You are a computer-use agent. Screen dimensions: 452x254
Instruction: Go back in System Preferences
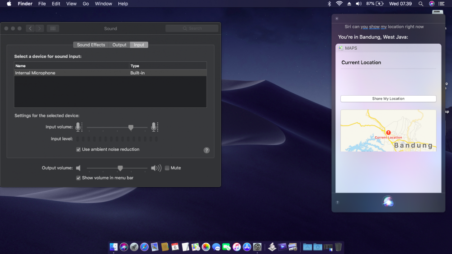(x=30, y=28)
